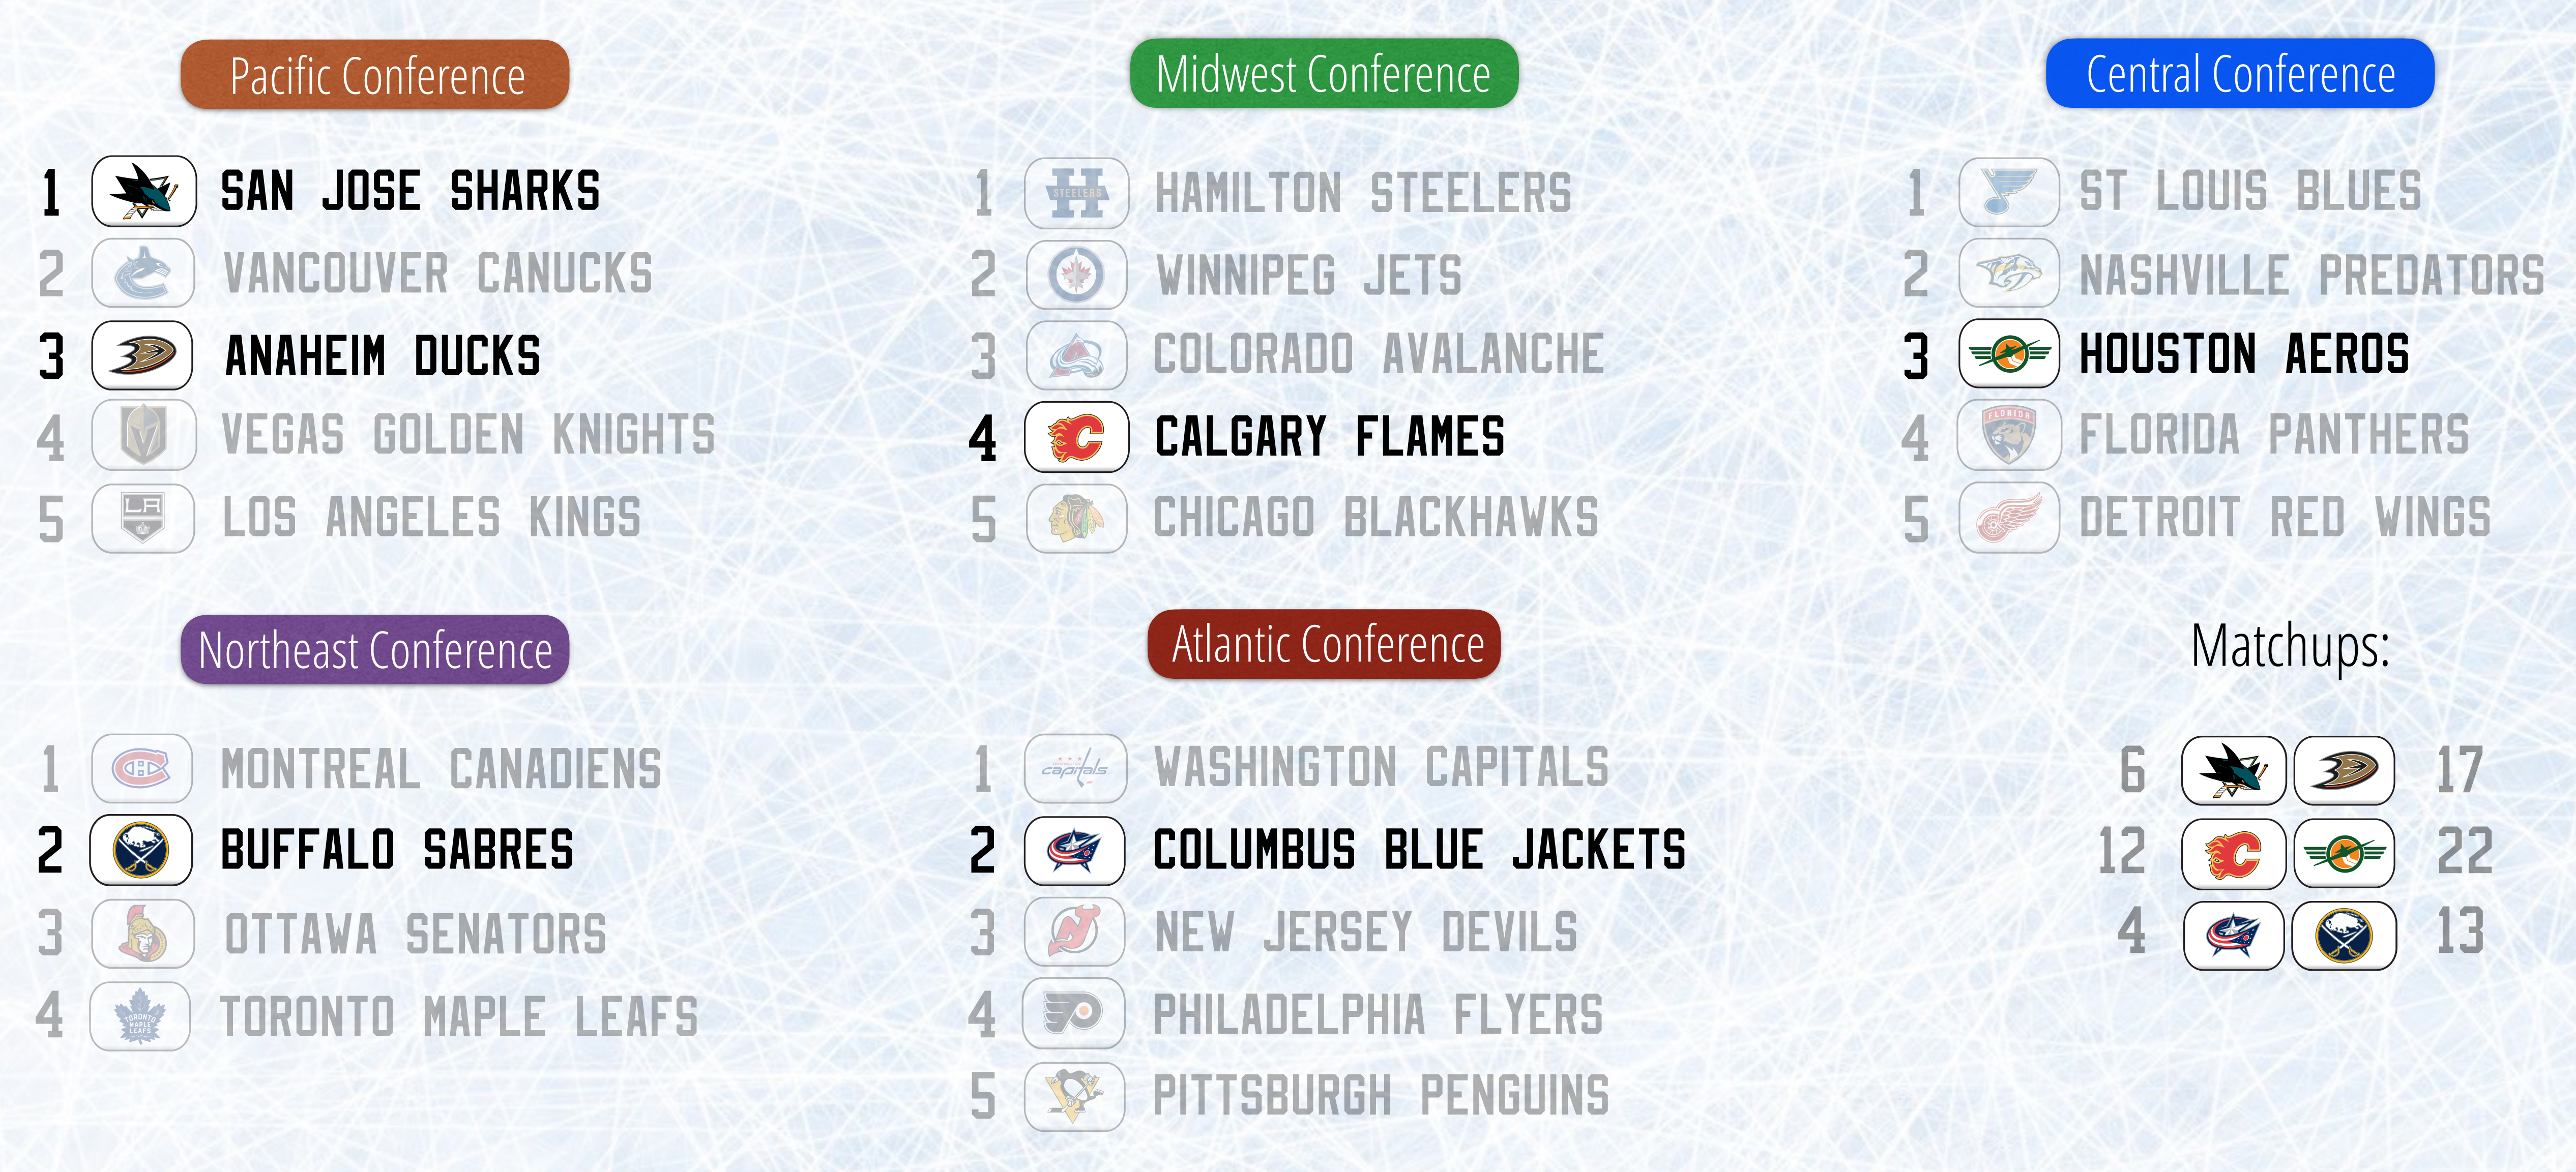The image size is (2576, 1172).
Task: Click the Vancouver Canucks team name
Action: pos(438,274)
